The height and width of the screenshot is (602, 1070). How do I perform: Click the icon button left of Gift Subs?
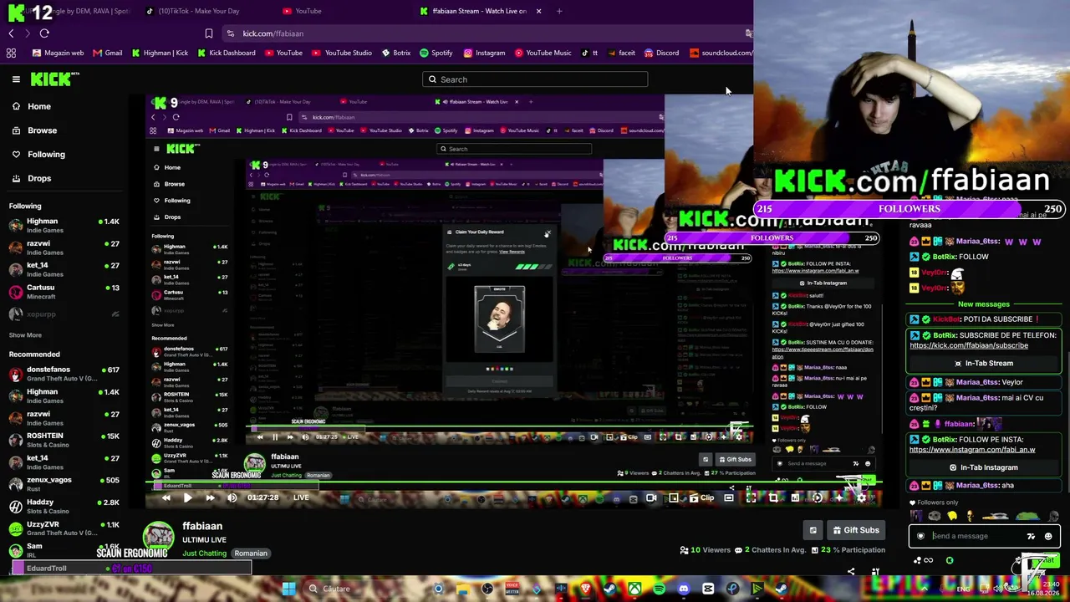tap(813, 530)
